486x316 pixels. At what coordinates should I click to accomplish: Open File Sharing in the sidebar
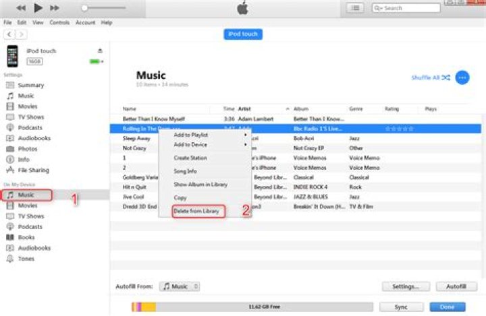33,170
